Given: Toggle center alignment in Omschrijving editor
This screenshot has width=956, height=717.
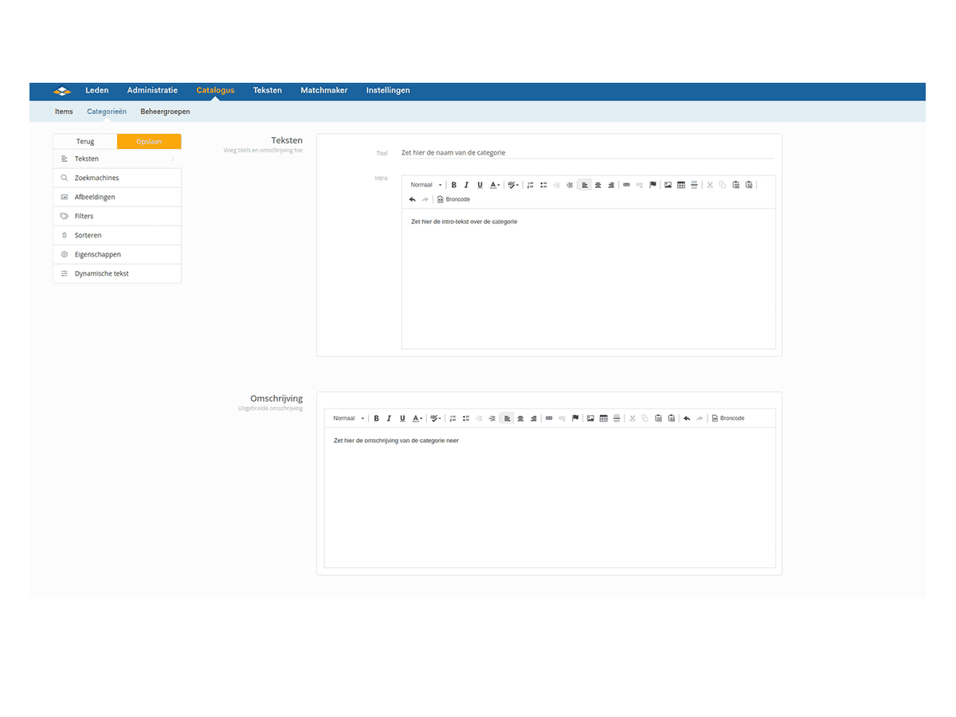Looking at the screenshot, I should 520,418.
